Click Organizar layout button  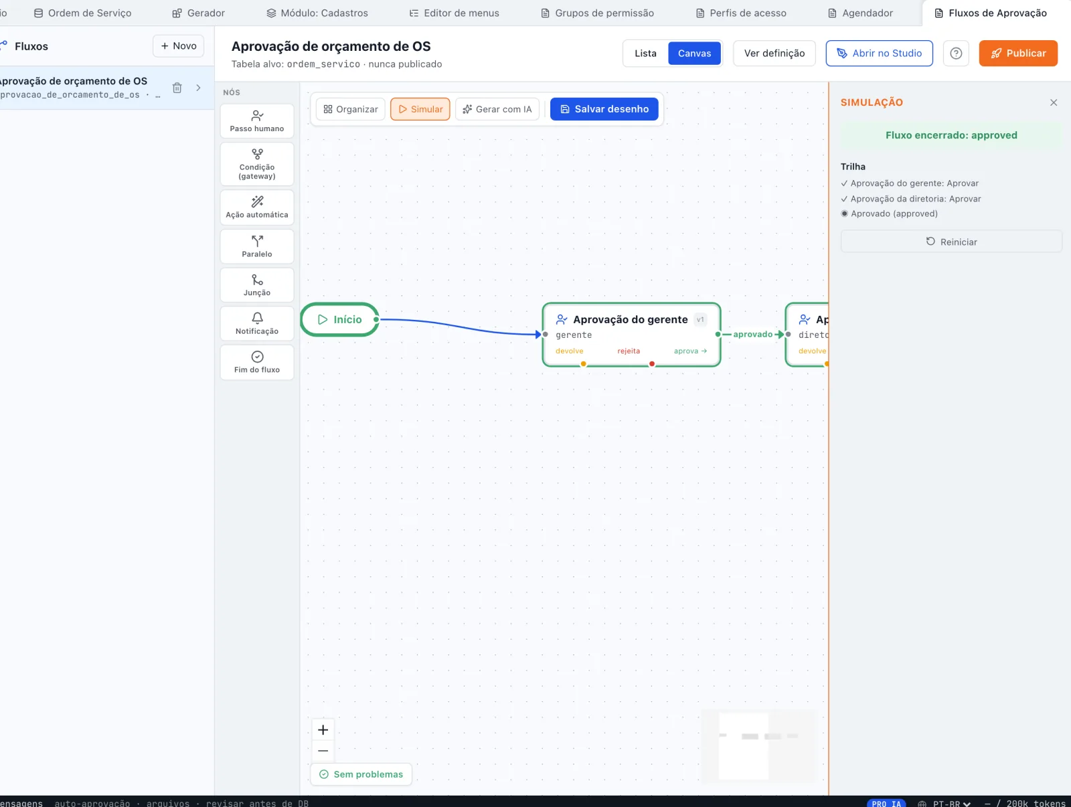351,109
